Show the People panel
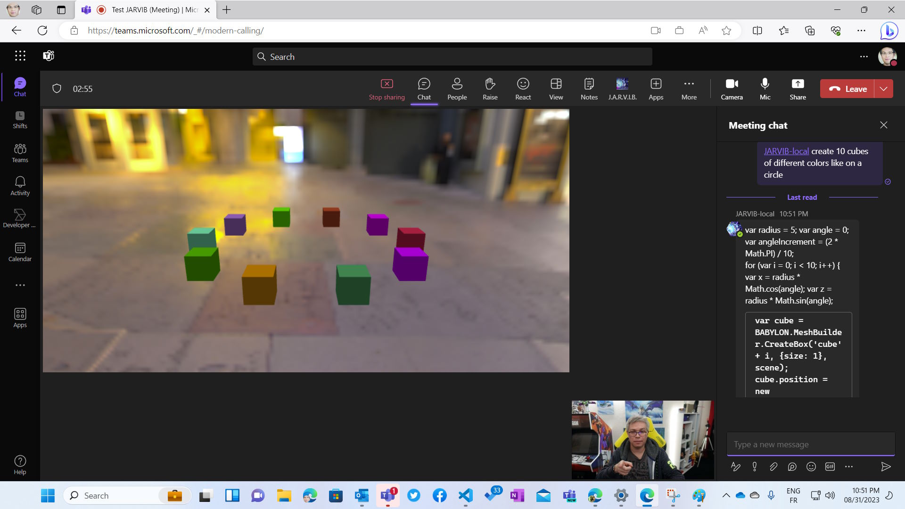 (457, 89)
